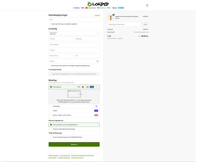Enable the news and offers email checkbox
This screenshot has width=197, height=162.
50,24
